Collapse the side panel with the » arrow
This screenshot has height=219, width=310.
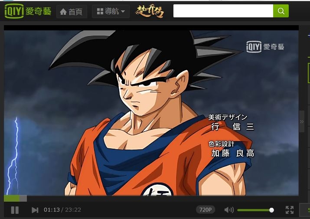click(x=302, y=121)
